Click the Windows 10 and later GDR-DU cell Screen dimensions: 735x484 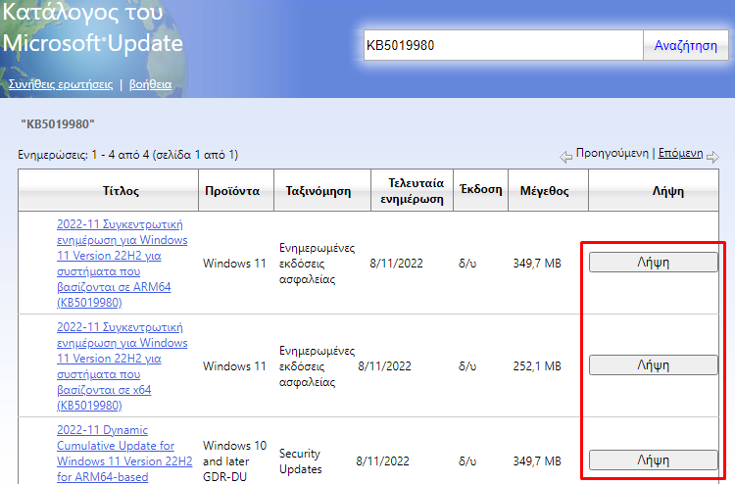point(234,461)
